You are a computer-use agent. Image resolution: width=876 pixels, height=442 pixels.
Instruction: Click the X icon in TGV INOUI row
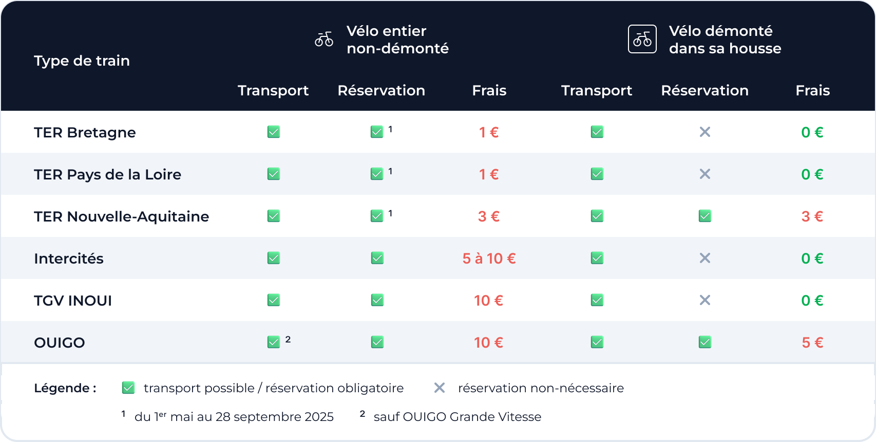pyautogui.click(x=705, y=300)
